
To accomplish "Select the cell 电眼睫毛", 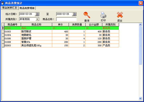I will [36, 35].
